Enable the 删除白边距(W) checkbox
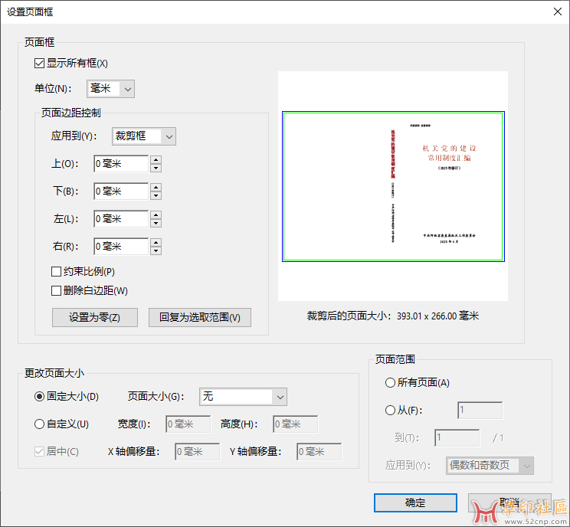 coord(56,290)
